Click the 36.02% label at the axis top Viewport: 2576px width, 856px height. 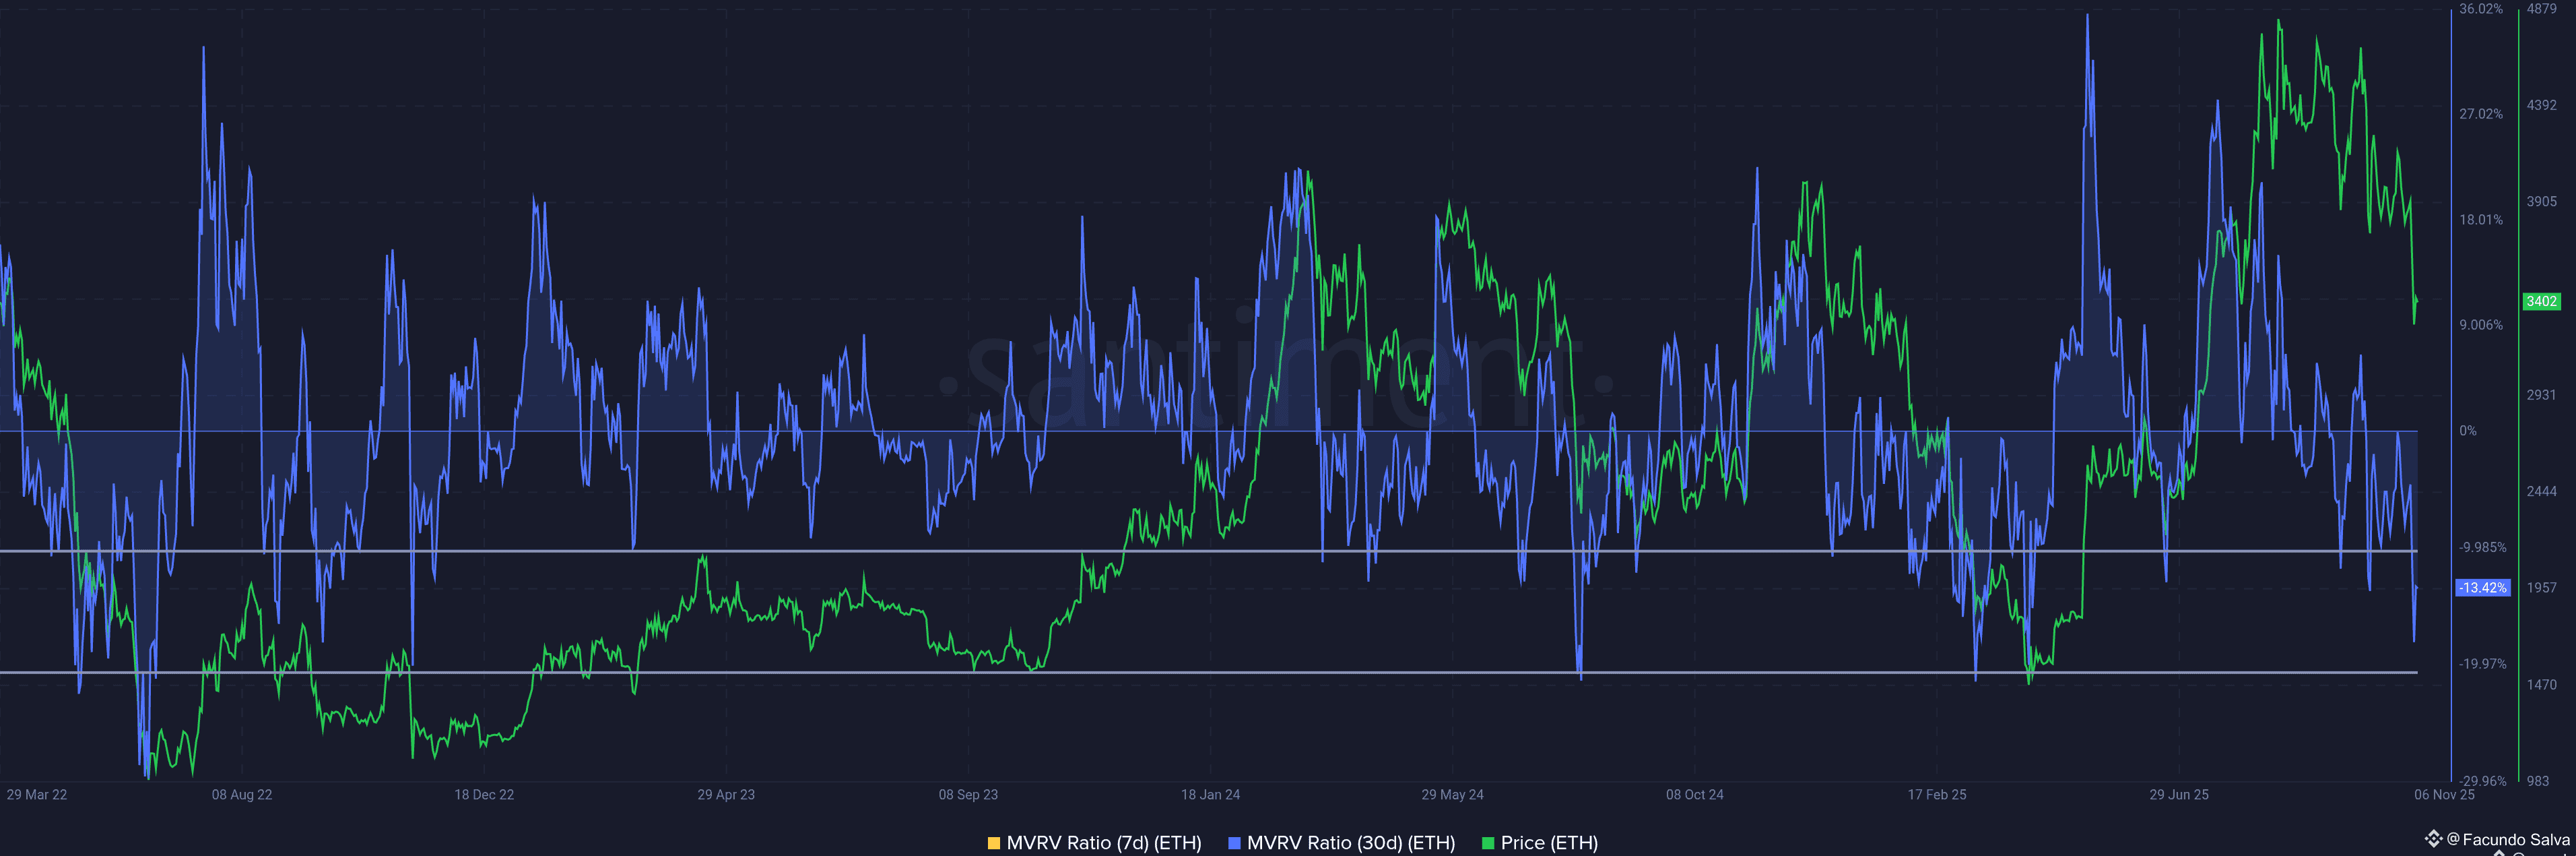(x=2481, y=9)
